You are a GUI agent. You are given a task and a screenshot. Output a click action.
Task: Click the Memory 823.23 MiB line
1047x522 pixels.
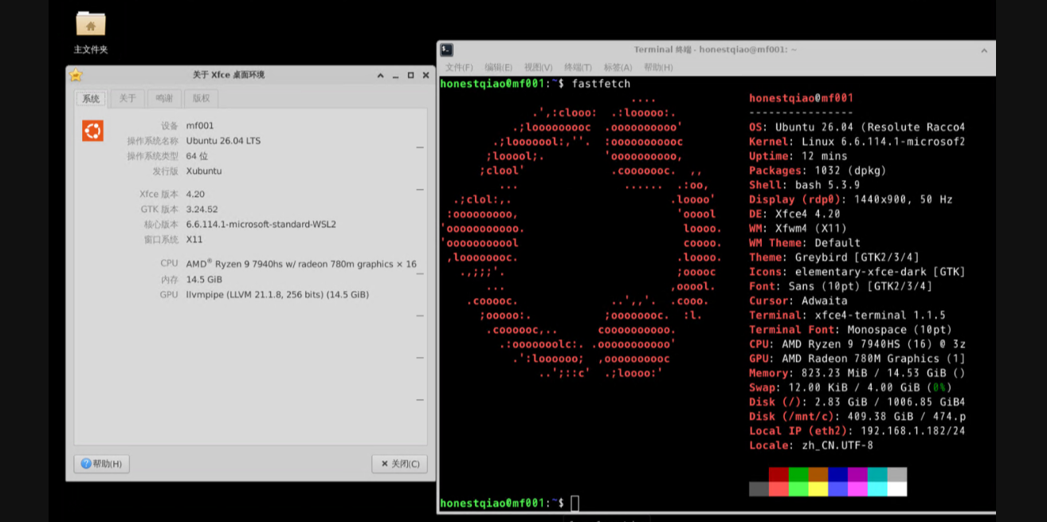point(857,373)
